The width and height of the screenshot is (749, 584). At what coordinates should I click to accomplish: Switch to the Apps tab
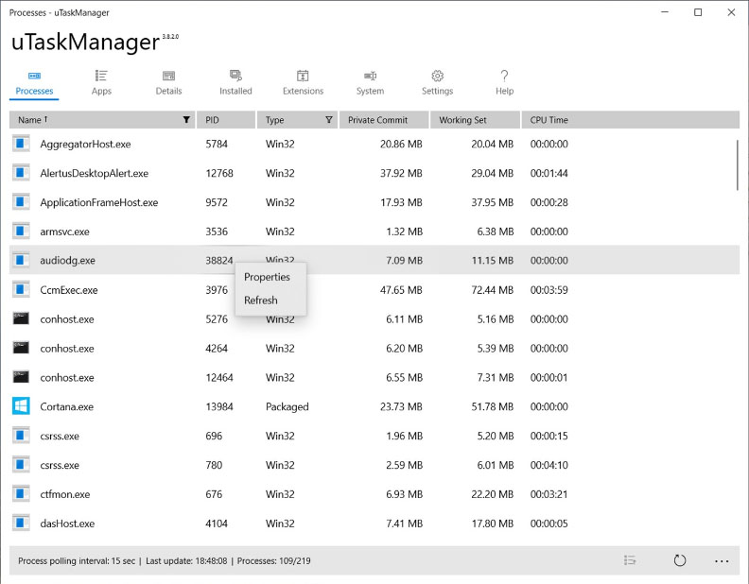click(x=101, y=83)
